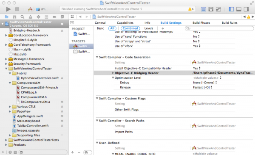The height and width of the screenshot is (155, 255).
Task: Collapse the Optimization Level setting
Action: click(113, 77)
